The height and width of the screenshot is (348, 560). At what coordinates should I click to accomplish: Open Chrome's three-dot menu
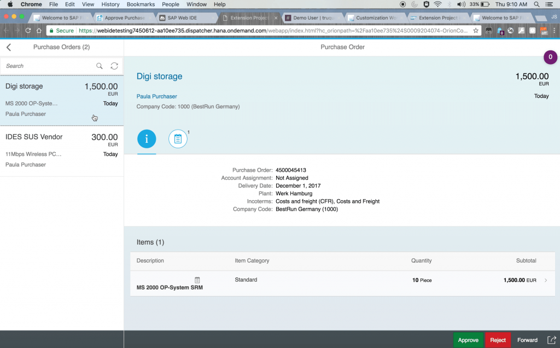pyautogui.click(x=555, y=31)
